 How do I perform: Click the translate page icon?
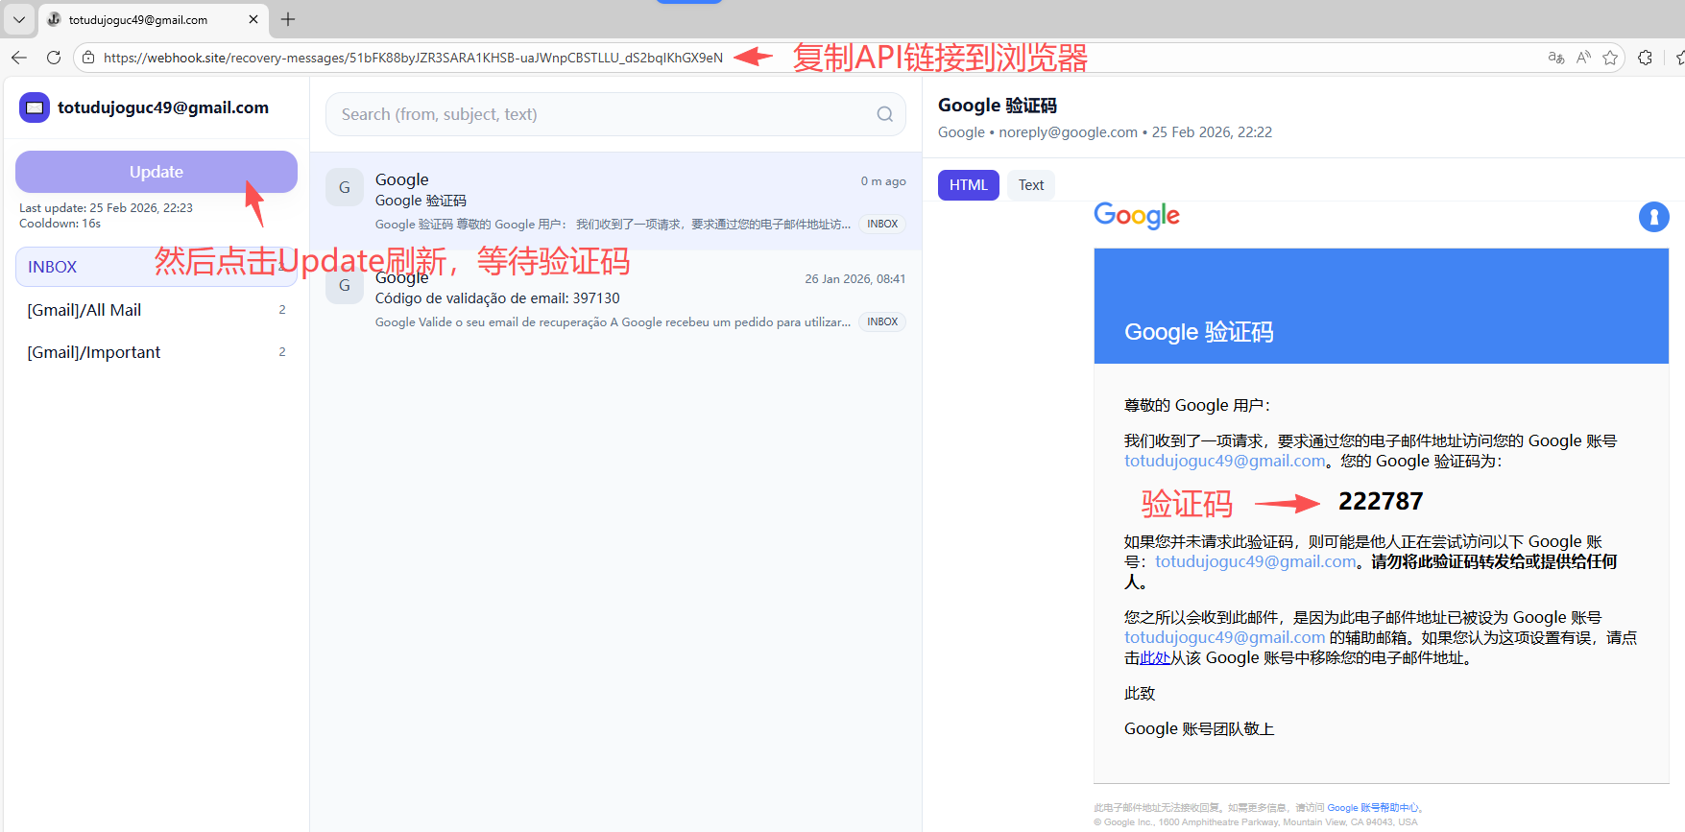(x=1556, y=58)
